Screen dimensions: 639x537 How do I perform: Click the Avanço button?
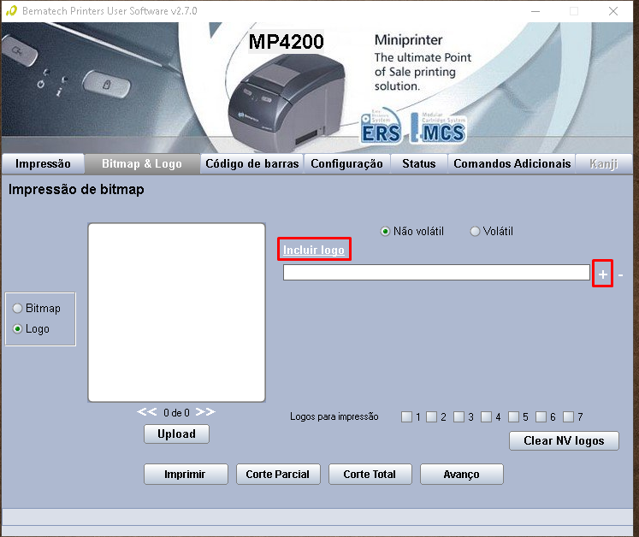coord(462,475)
